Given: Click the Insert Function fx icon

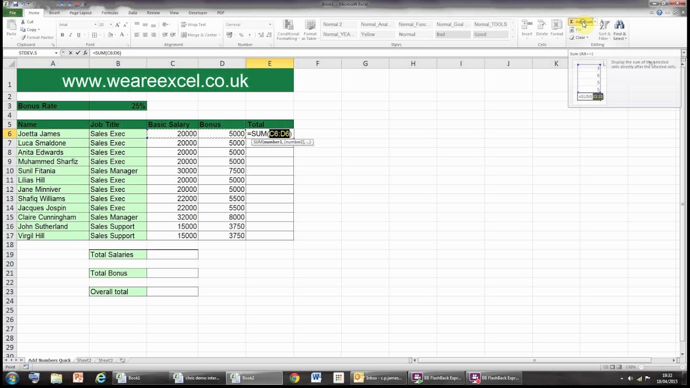Looking at the screenshot, I should point(85,53).
